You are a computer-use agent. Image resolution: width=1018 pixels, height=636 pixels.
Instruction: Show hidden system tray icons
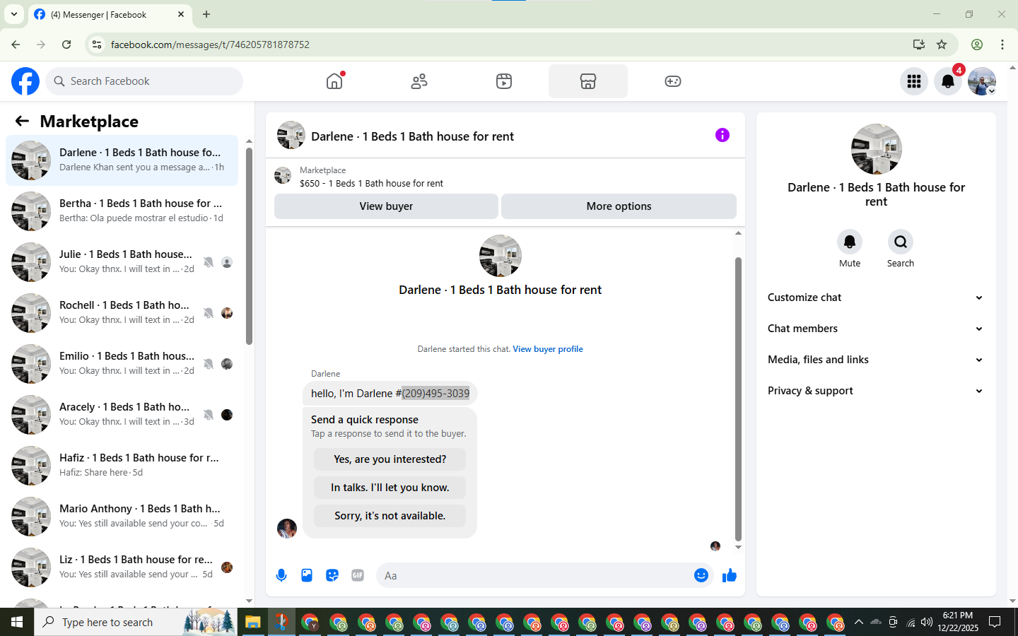pyautogui.click(x=858, y=622)
